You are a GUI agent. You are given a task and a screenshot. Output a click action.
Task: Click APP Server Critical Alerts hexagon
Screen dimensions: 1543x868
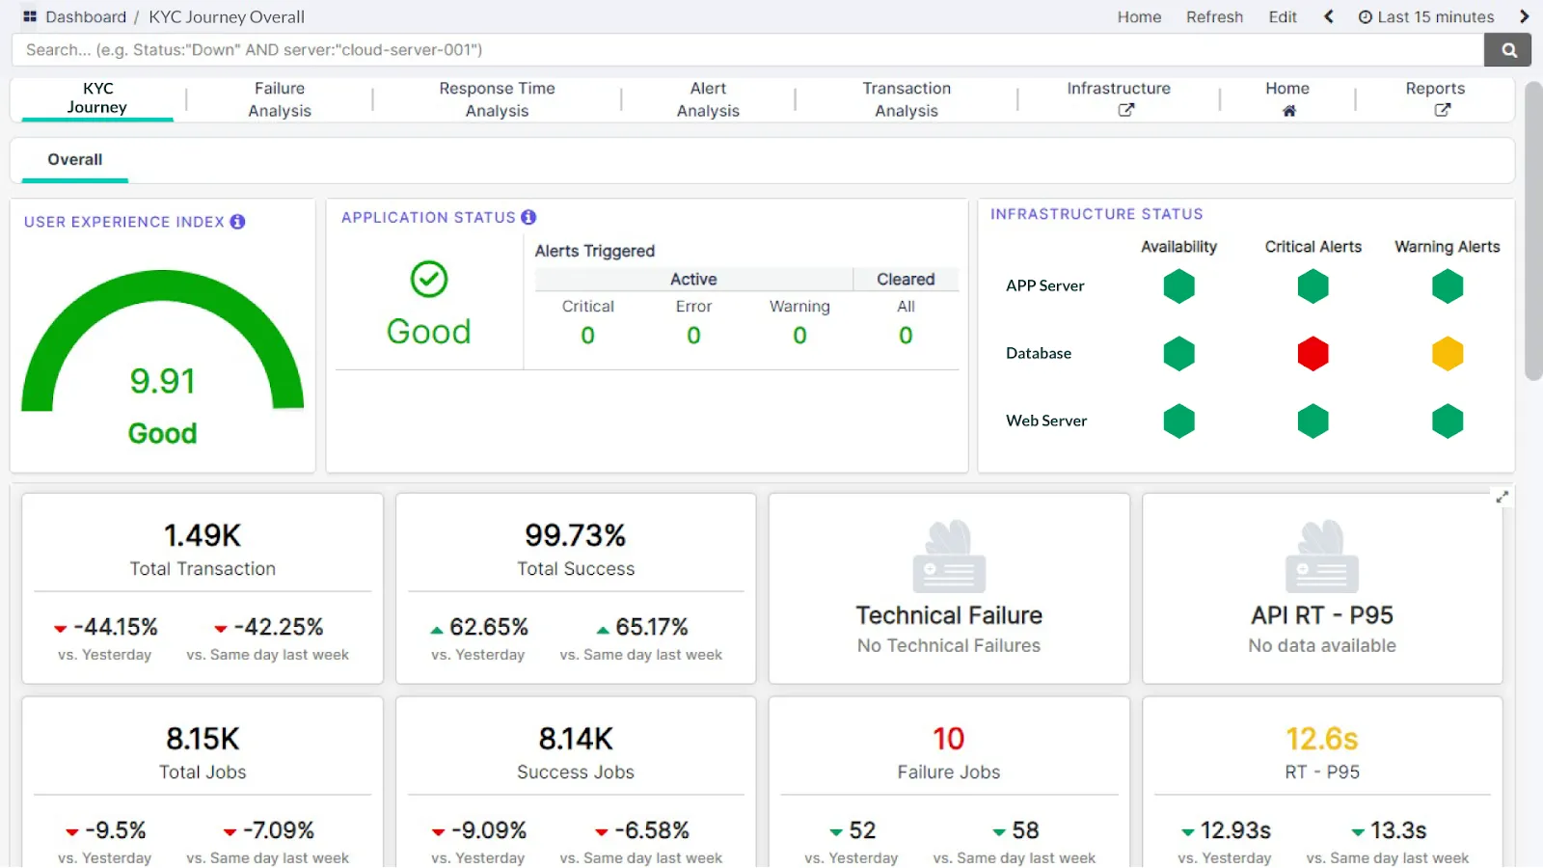pos(1313,286)
